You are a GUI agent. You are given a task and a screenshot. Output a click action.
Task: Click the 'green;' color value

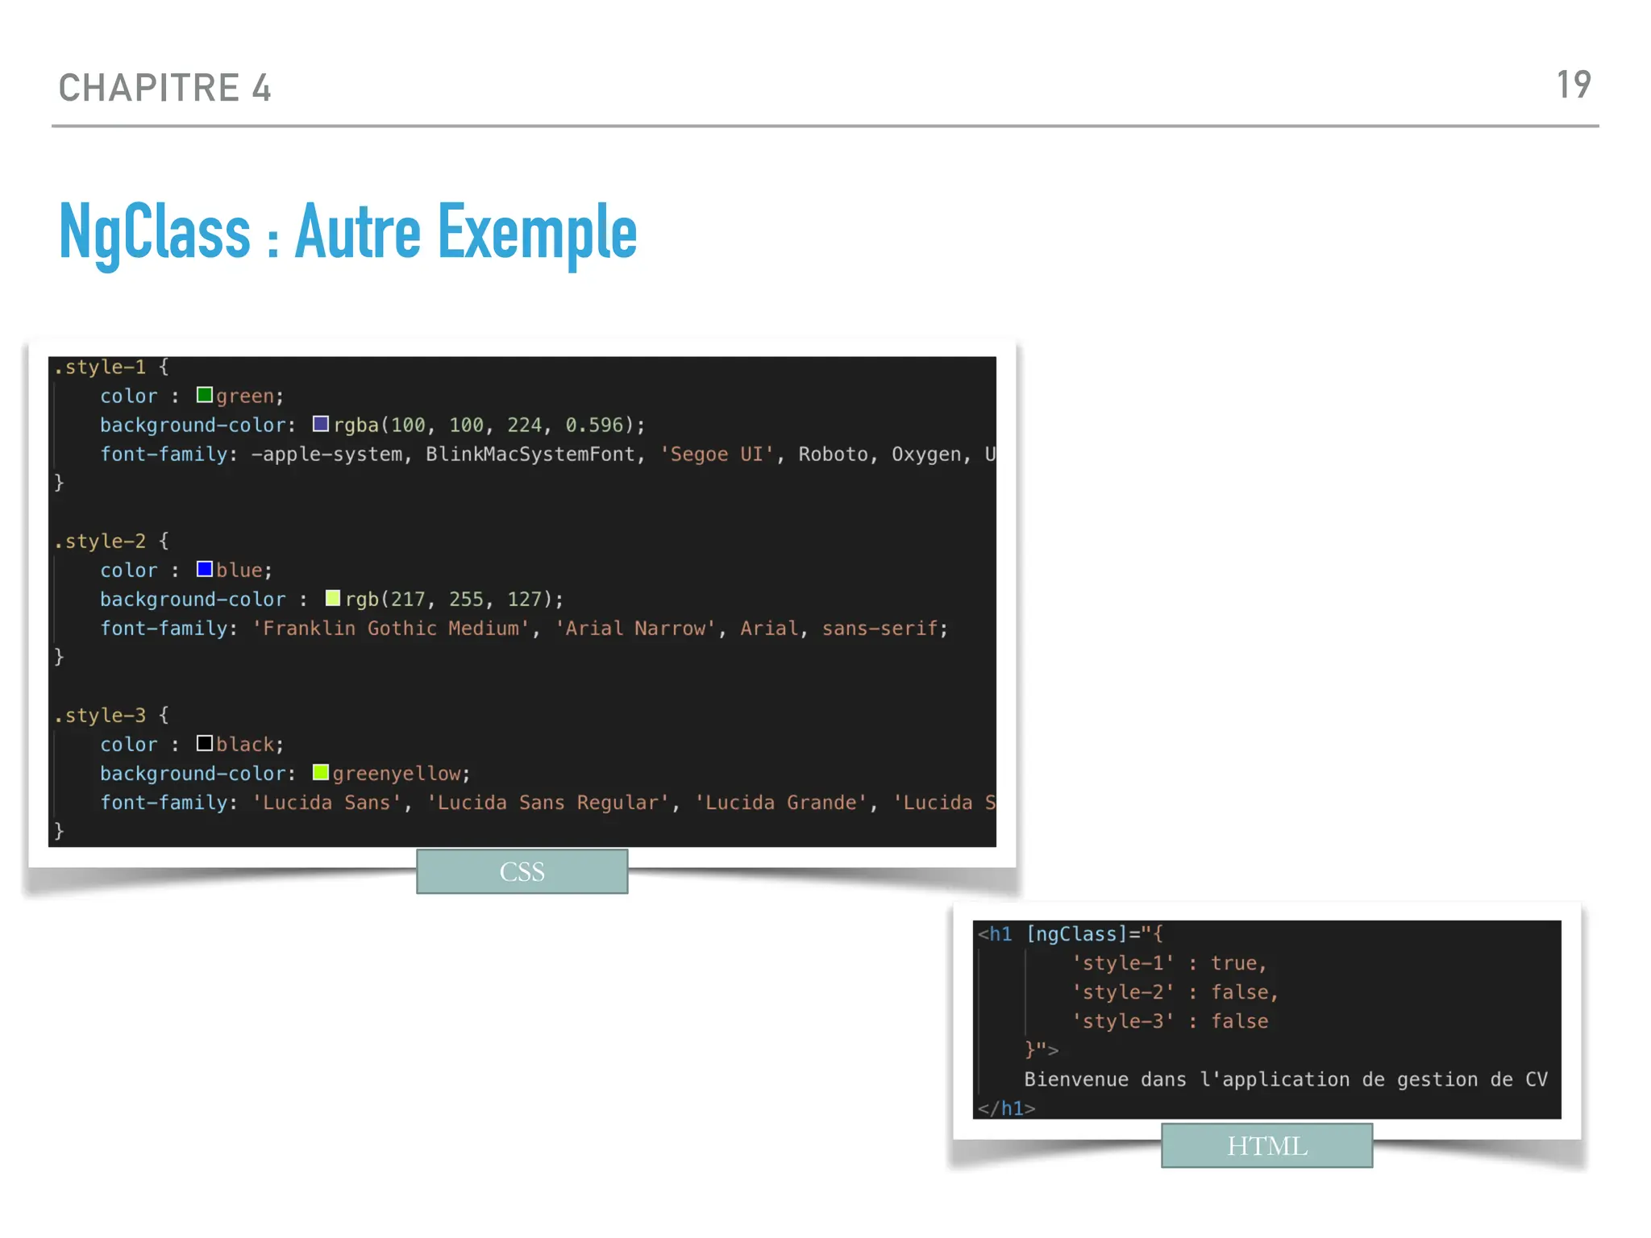(x=250, y=397)
